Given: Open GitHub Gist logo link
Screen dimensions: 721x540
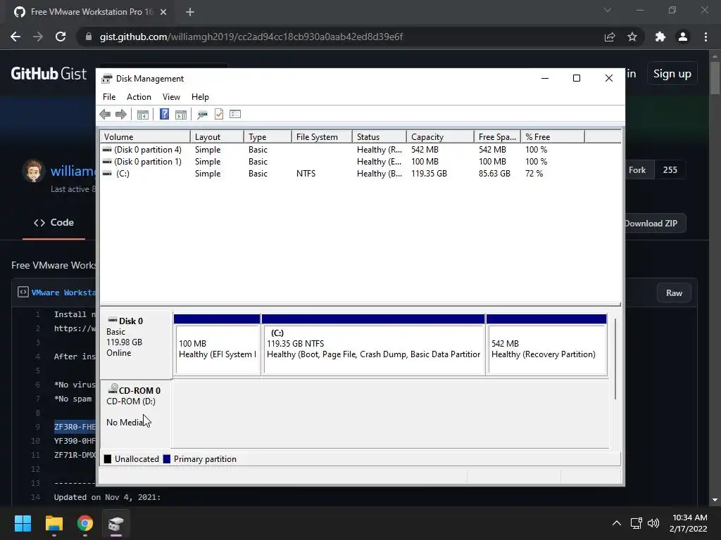Looking at the screenshot, I should pos(49,73).
